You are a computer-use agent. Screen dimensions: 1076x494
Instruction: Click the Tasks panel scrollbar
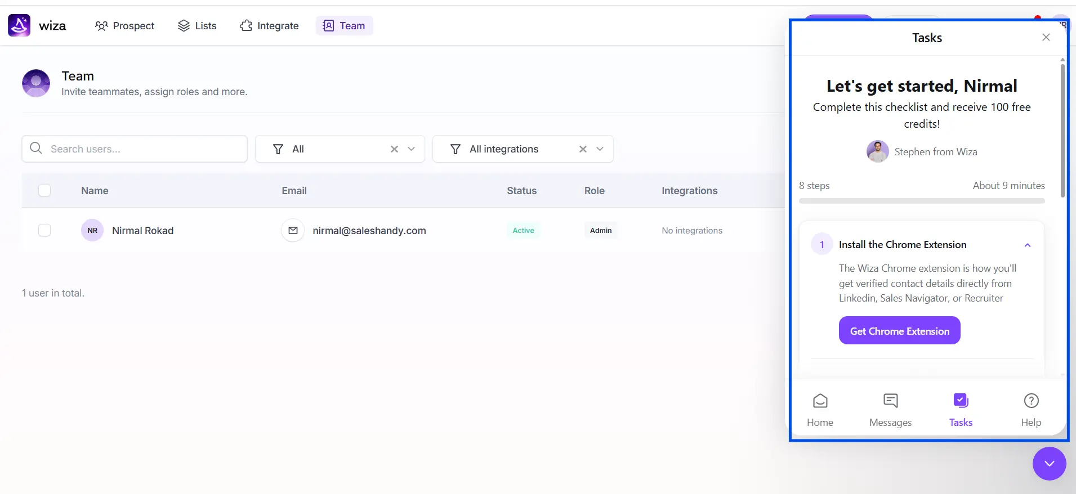(1062, 130)
